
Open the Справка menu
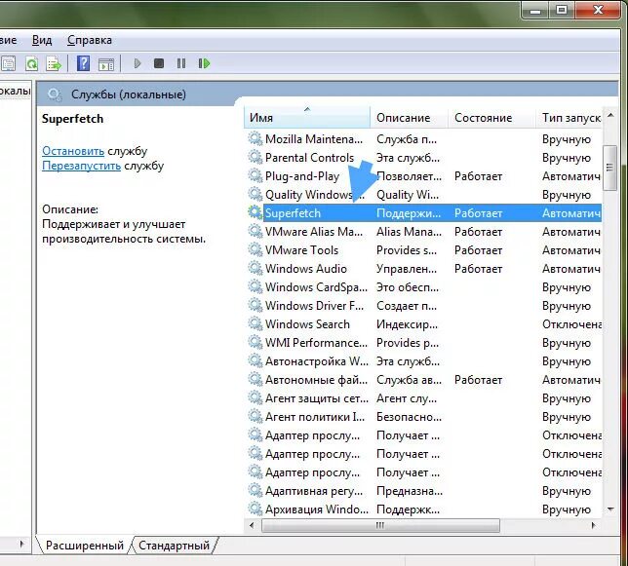(x=90, y=40)
